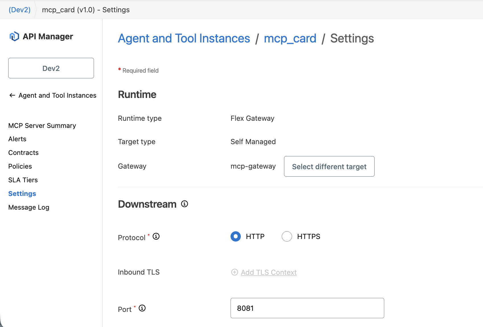Show the Port info tooltip icon
Screen dimensions: 483x327
[x=142, y=308]
